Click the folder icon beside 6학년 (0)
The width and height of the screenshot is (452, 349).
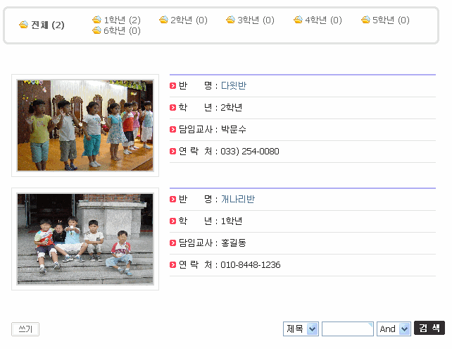(97, 30)
